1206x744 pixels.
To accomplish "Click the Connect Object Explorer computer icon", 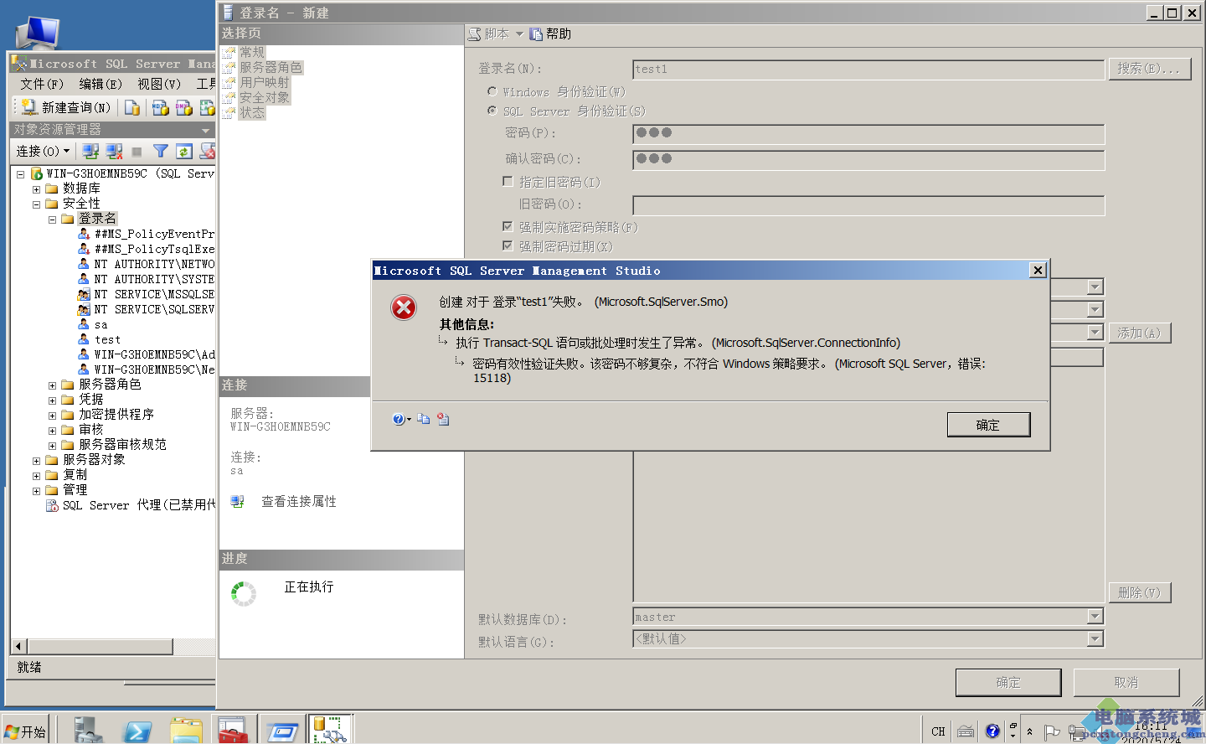I will (x=90, y=151).
